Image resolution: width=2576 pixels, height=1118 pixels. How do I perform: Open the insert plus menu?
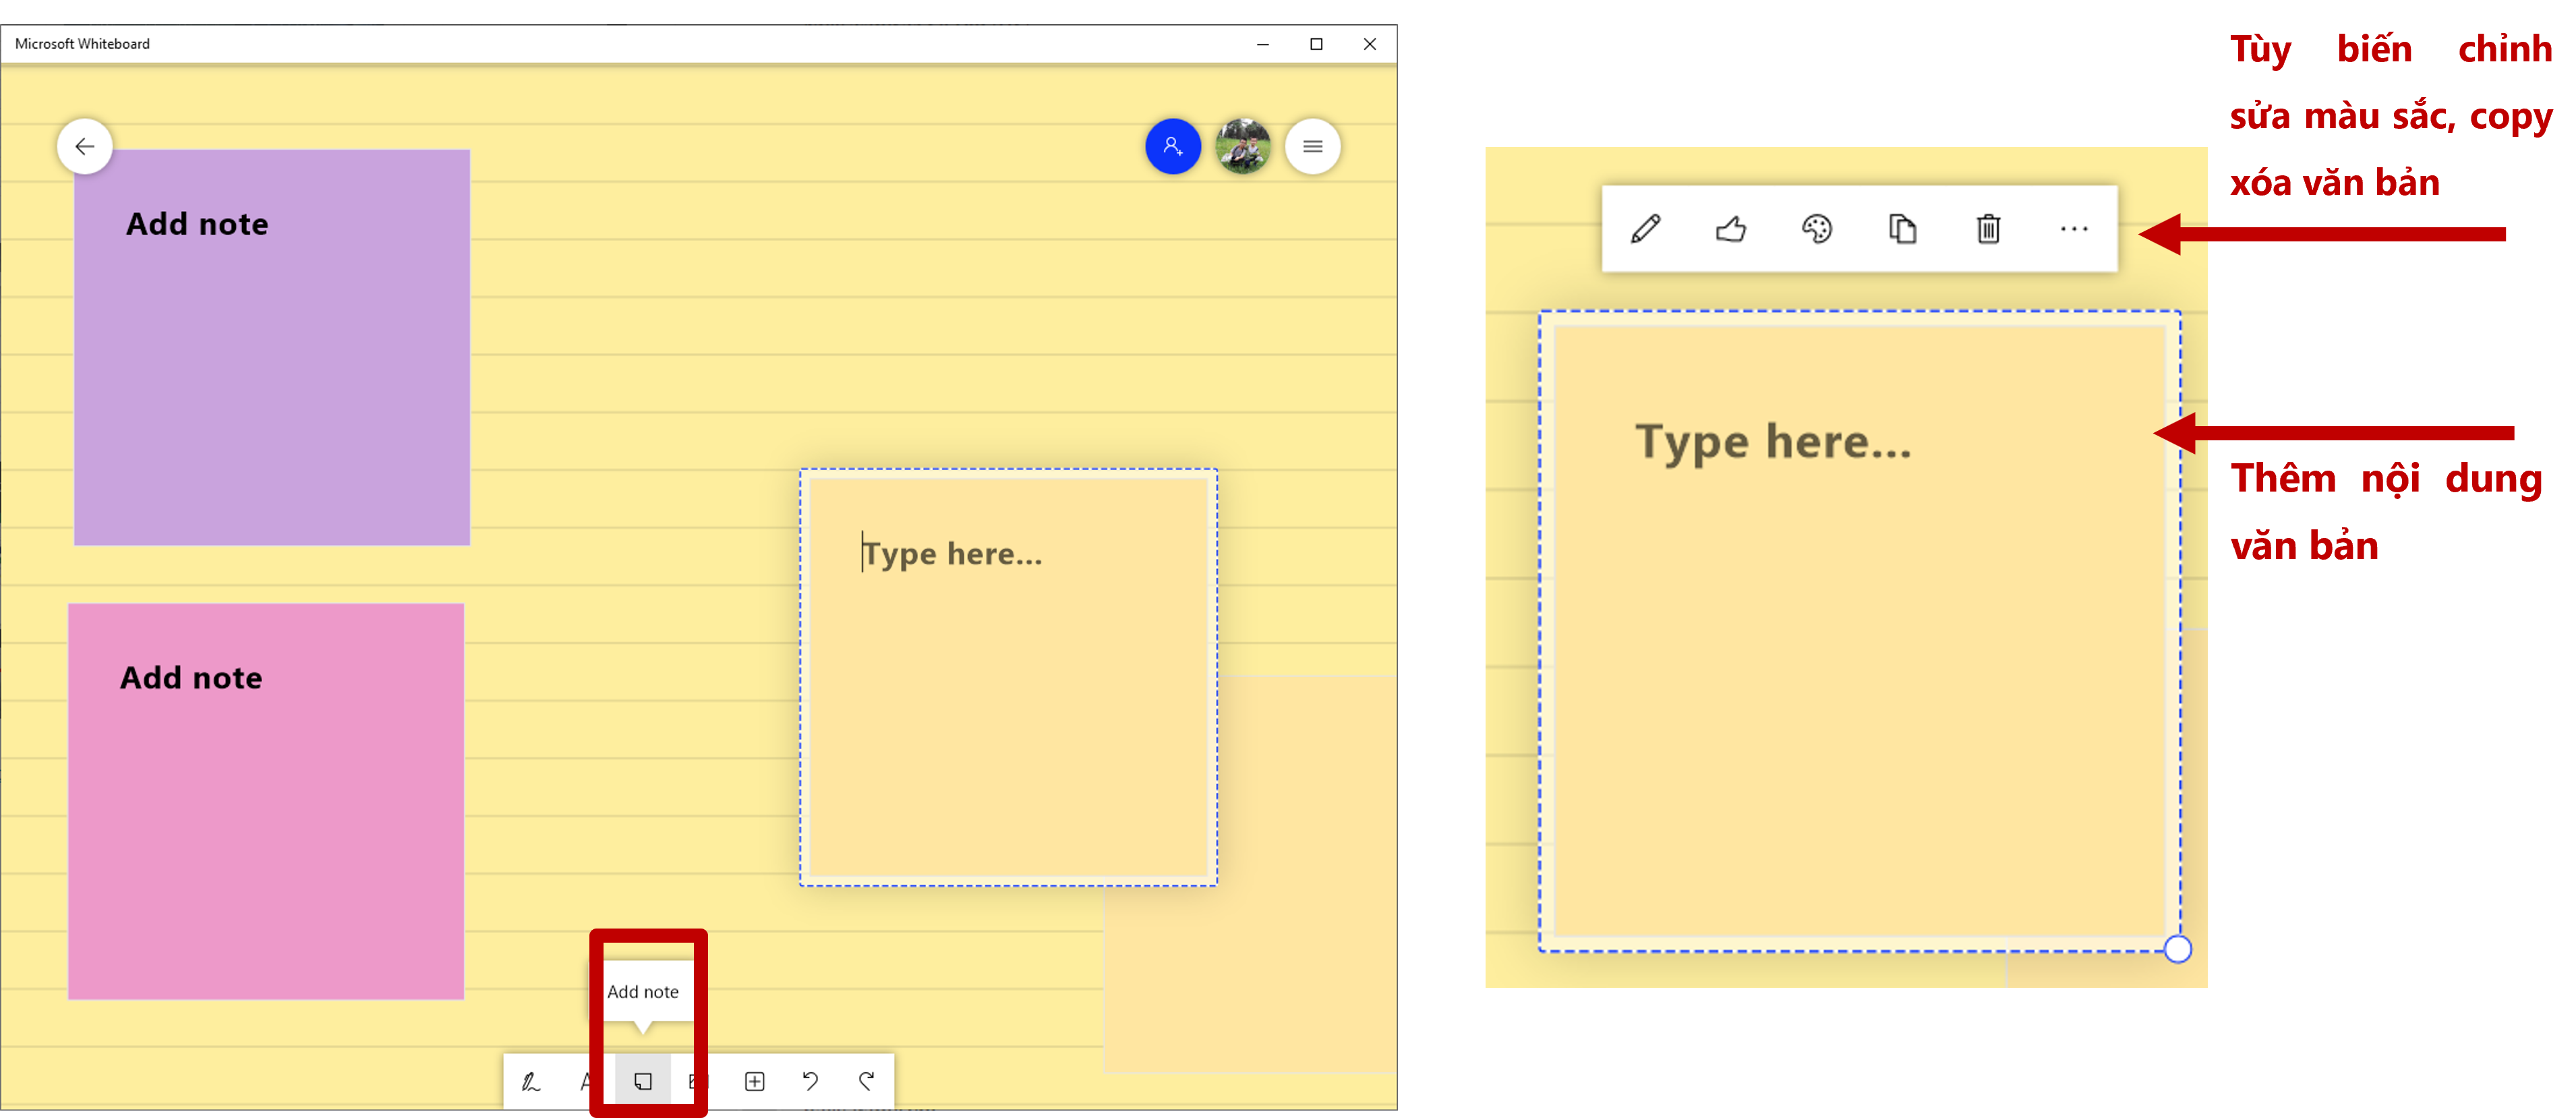[x=755, y=1081]
